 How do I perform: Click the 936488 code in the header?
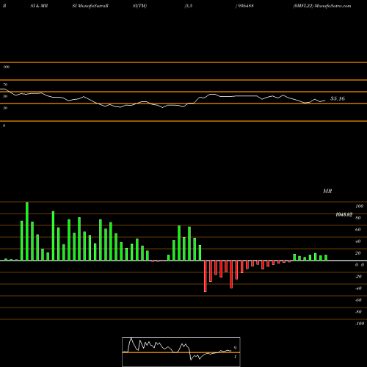245,6
